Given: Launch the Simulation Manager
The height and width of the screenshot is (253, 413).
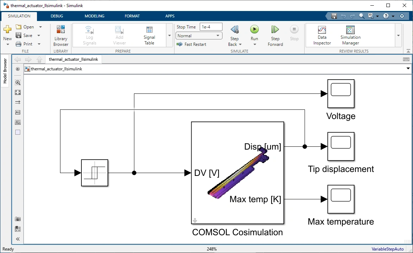Looking at the screenshot, I should click(350, 36).
